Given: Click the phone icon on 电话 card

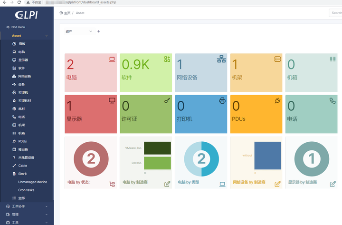Looking at the screenshot, I should tap(332, 101).
